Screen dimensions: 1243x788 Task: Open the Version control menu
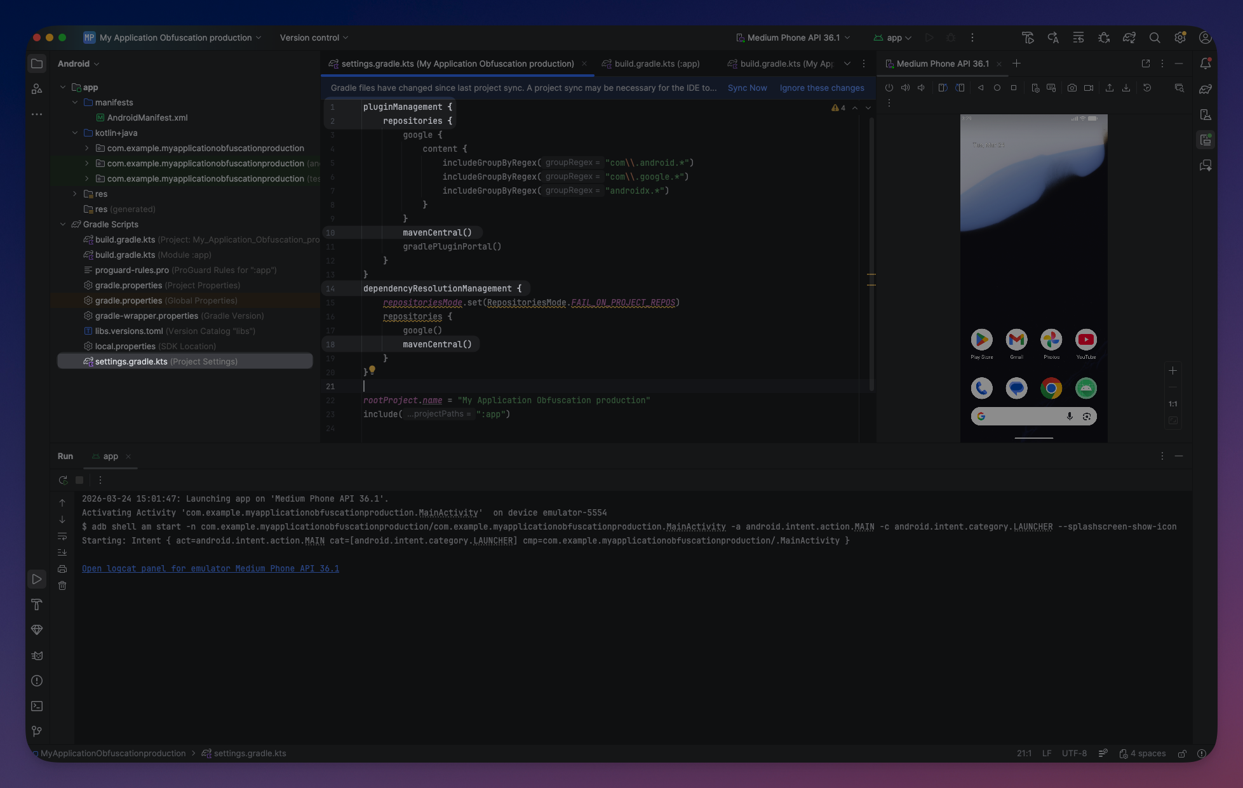(x=312, y=37)
